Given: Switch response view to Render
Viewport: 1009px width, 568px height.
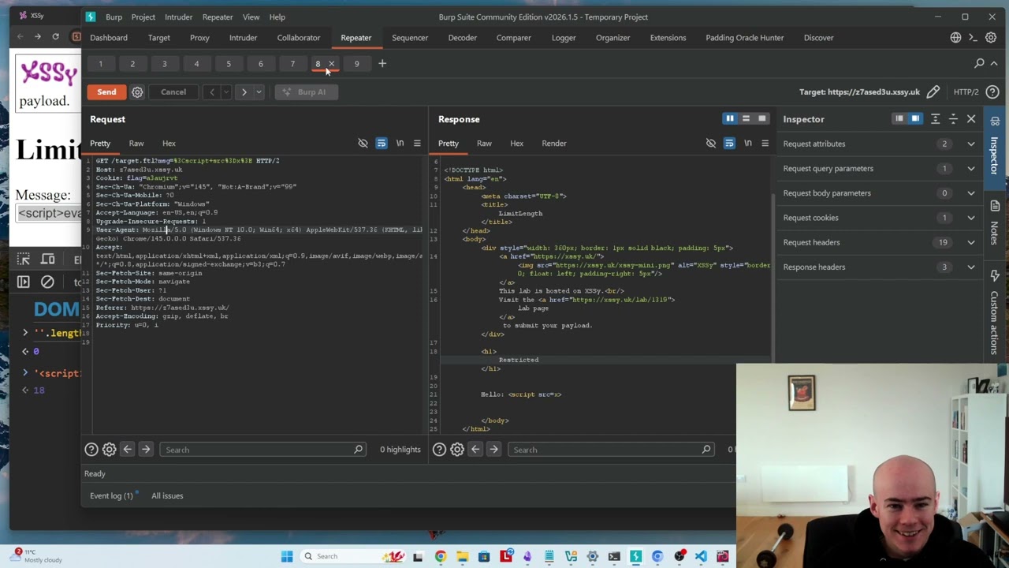Looking at the screenshot, I should (x=554, y=144).
